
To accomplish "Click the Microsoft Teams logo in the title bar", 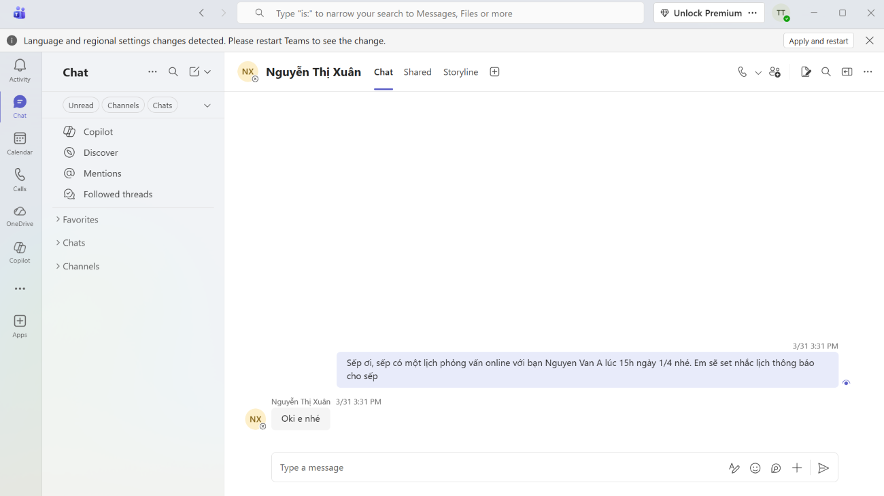I will point(19,13).
